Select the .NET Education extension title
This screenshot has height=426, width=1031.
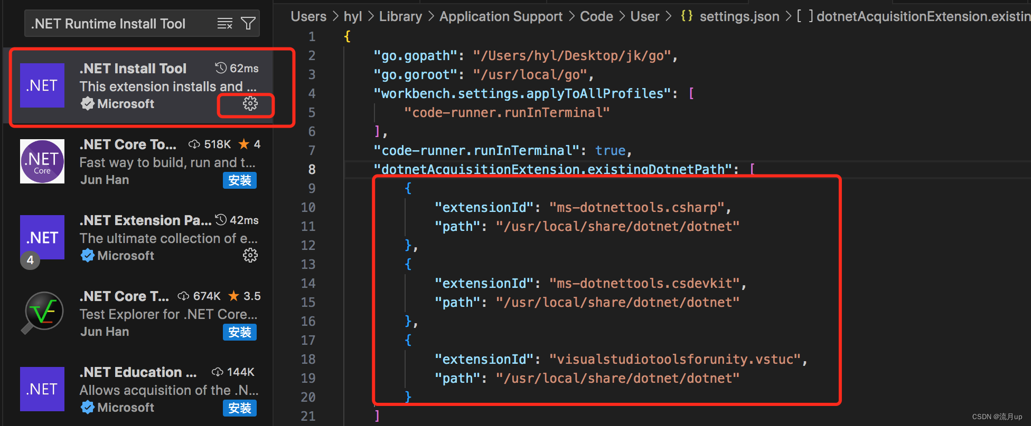point(138,372)
